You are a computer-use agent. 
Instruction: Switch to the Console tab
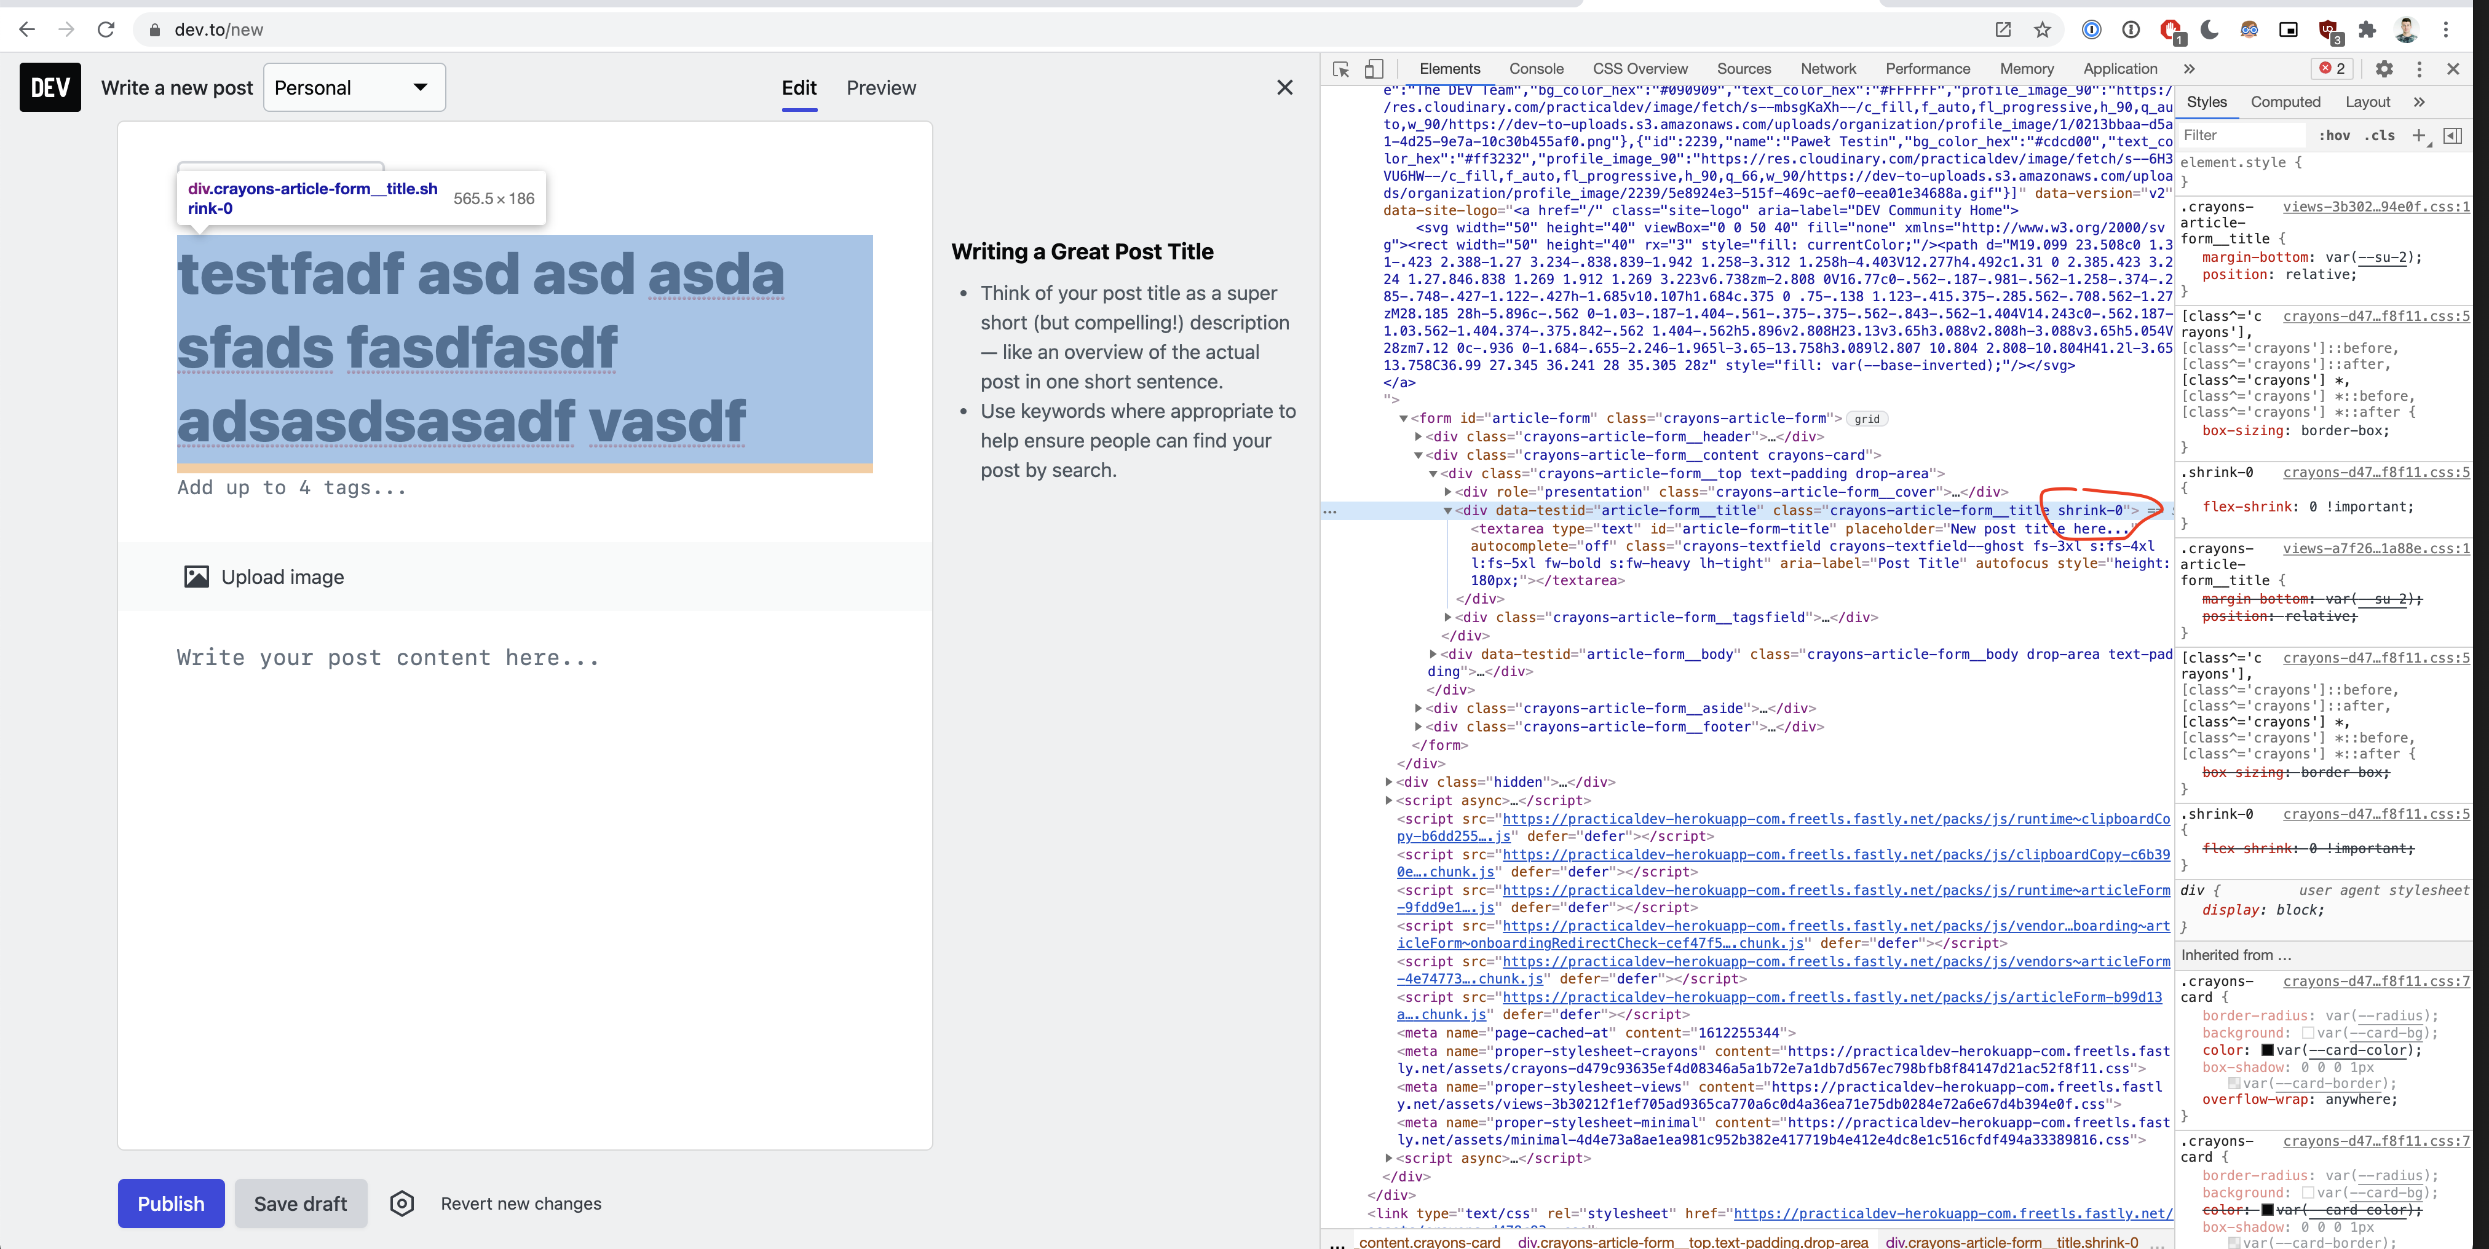[1535, 69]
